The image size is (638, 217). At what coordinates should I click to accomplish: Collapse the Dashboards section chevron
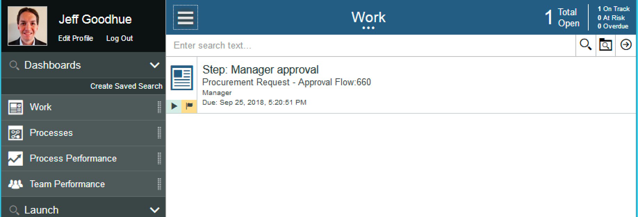[155, 65]
